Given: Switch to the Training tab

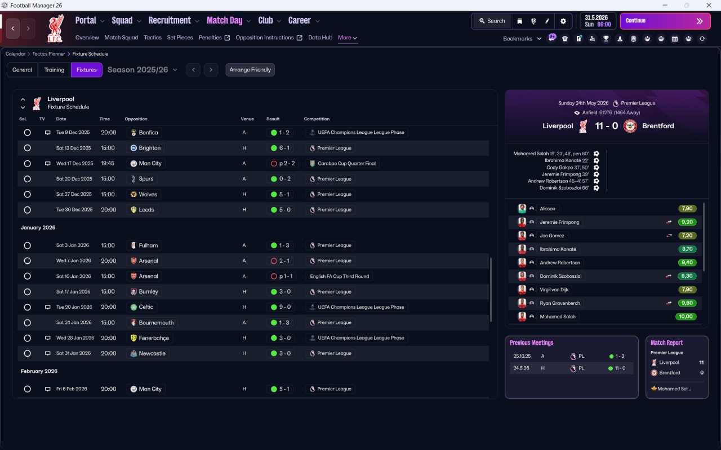Looking at the screenshot, I should coord(54,70).
